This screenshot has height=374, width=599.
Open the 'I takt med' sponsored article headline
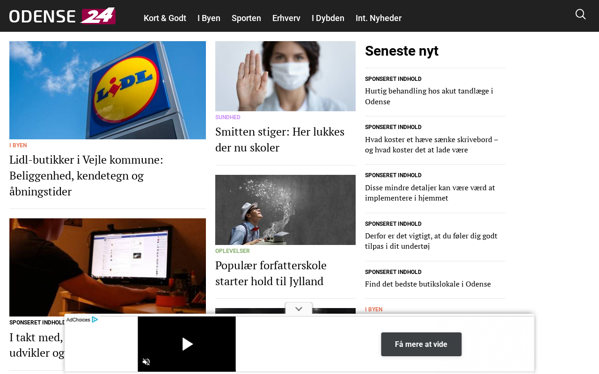(37, 345)
